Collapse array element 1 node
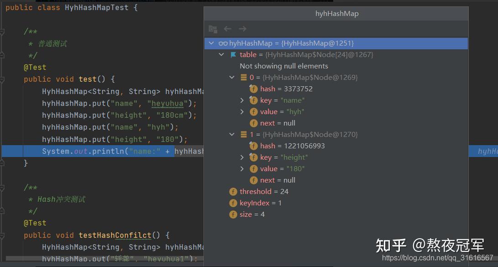The height and width of the screenshot is (267, 498). 232,135
